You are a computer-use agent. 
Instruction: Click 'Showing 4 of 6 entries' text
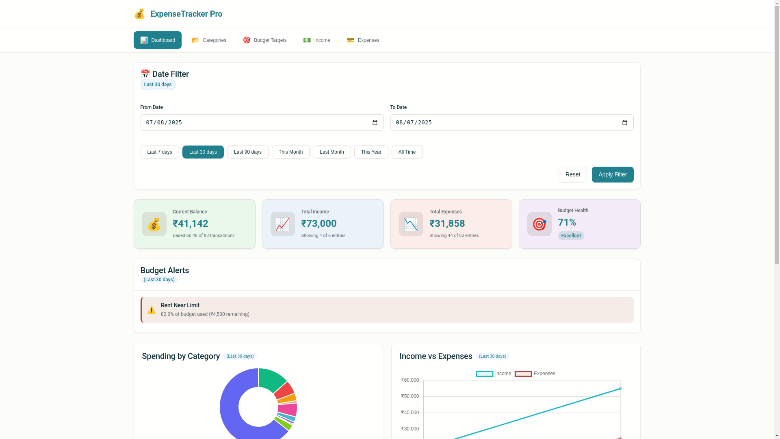tap(323, 236)
